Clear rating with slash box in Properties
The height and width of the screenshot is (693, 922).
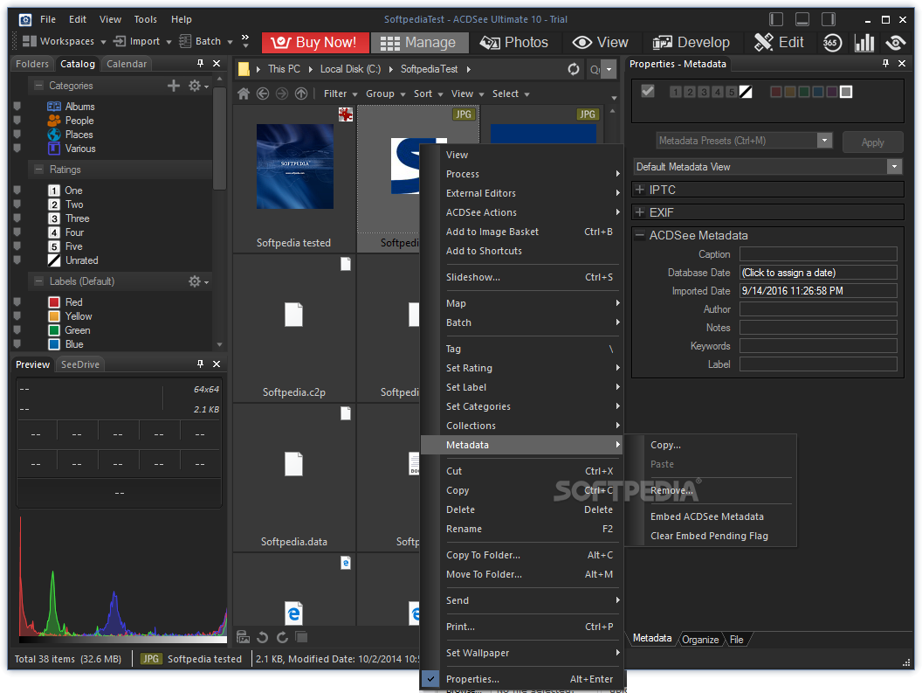click(746, 92)
